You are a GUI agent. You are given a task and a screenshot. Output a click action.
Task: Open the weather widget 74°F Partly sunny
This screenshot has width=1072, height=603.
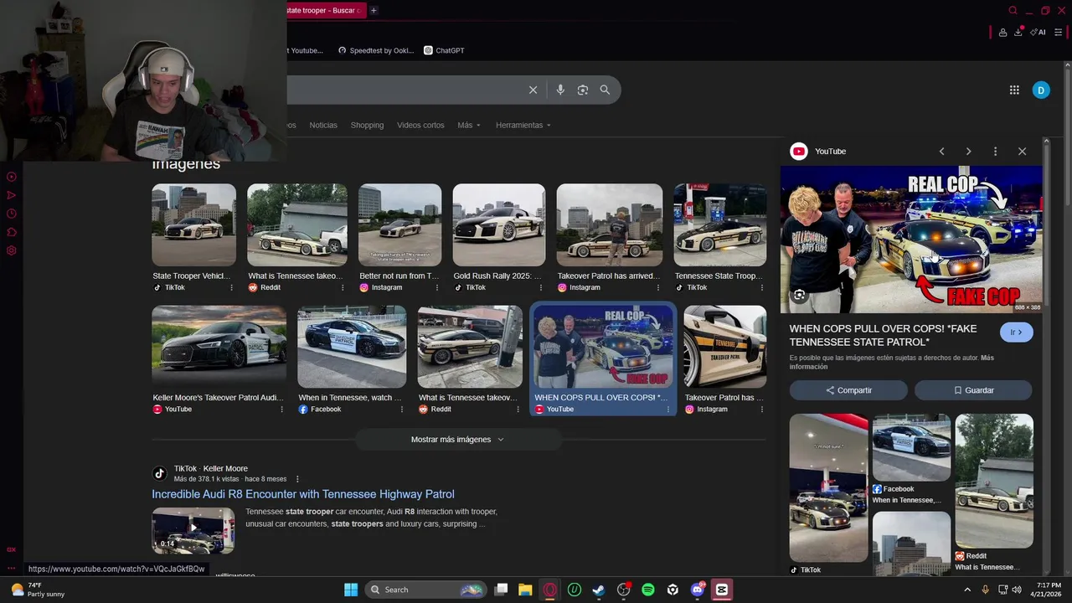click(x=38, y=590)
